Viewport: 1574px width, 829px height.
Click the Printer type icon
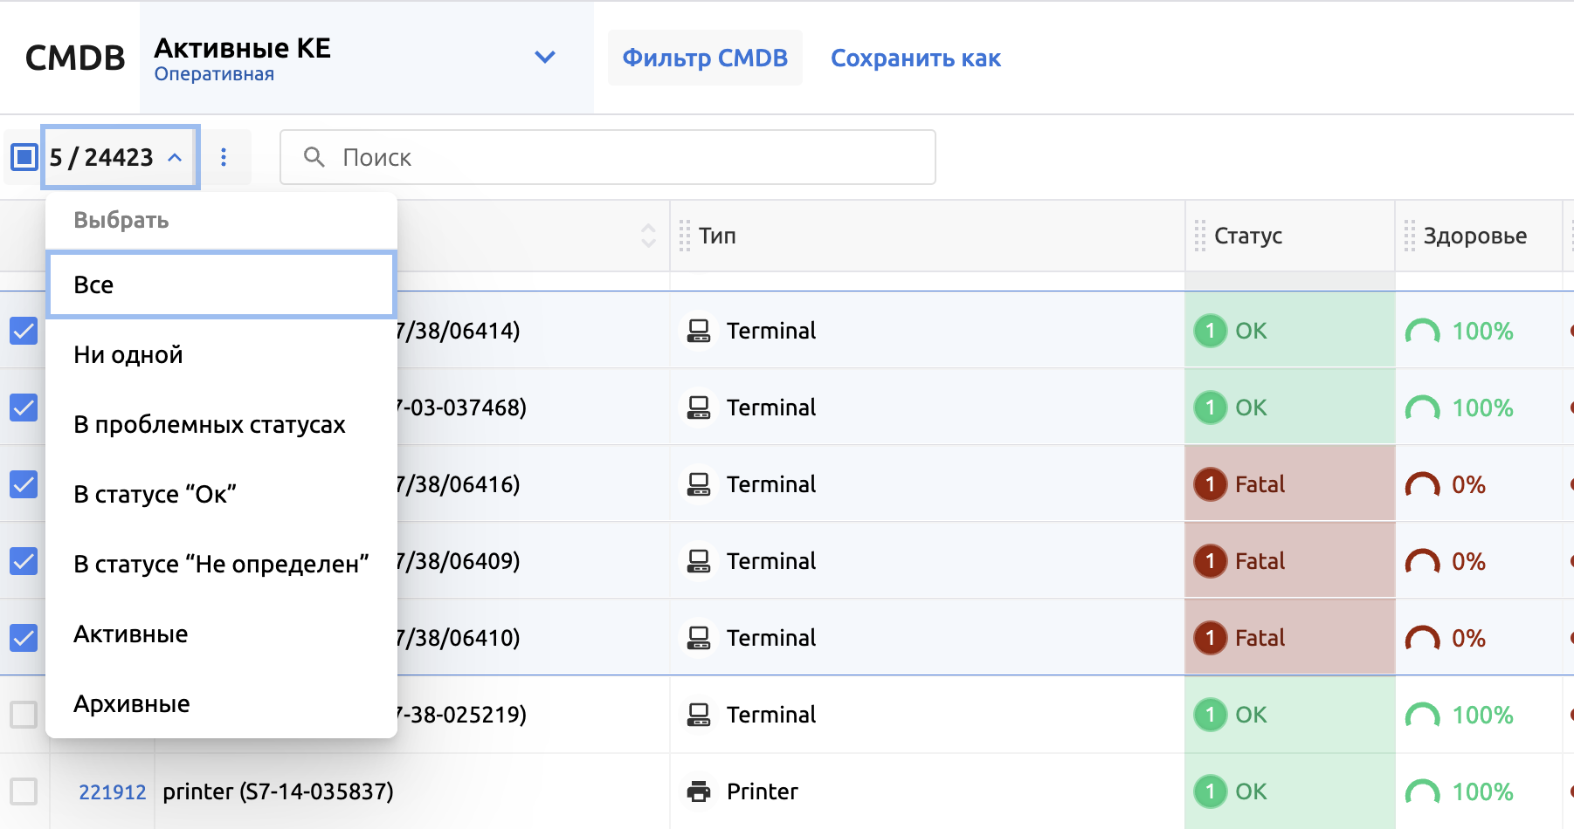coord(699,791)
